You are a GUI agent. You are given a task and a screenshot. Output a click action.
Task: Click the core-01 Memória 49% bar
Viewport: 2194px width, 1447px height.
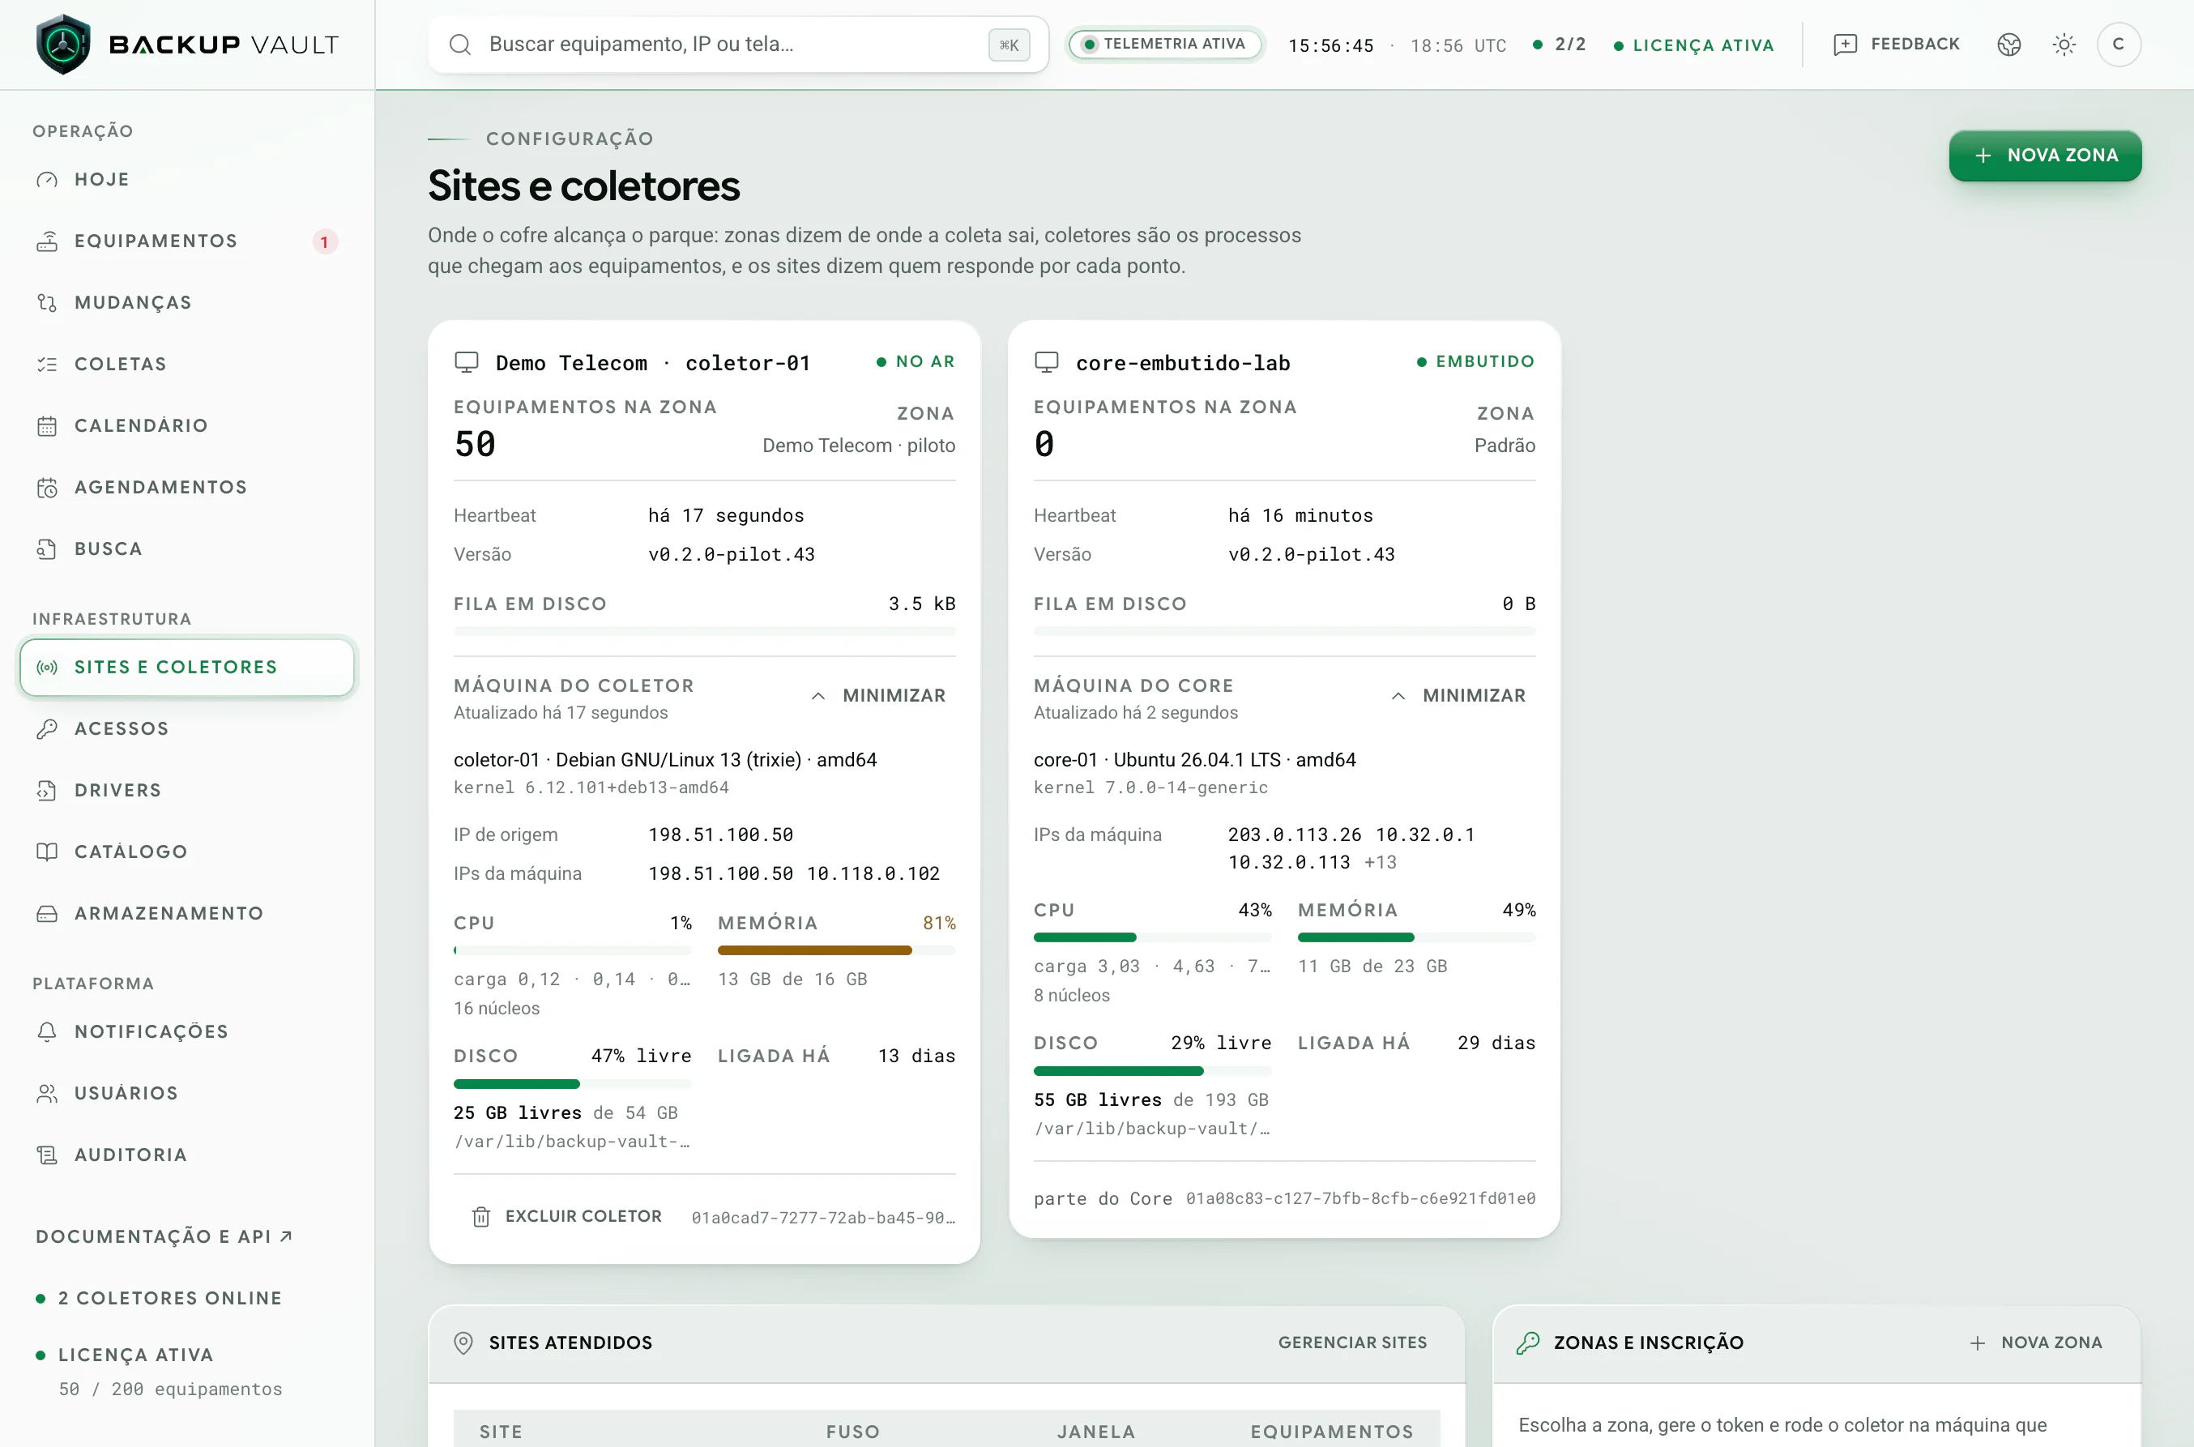click(x=1417, y=937)
